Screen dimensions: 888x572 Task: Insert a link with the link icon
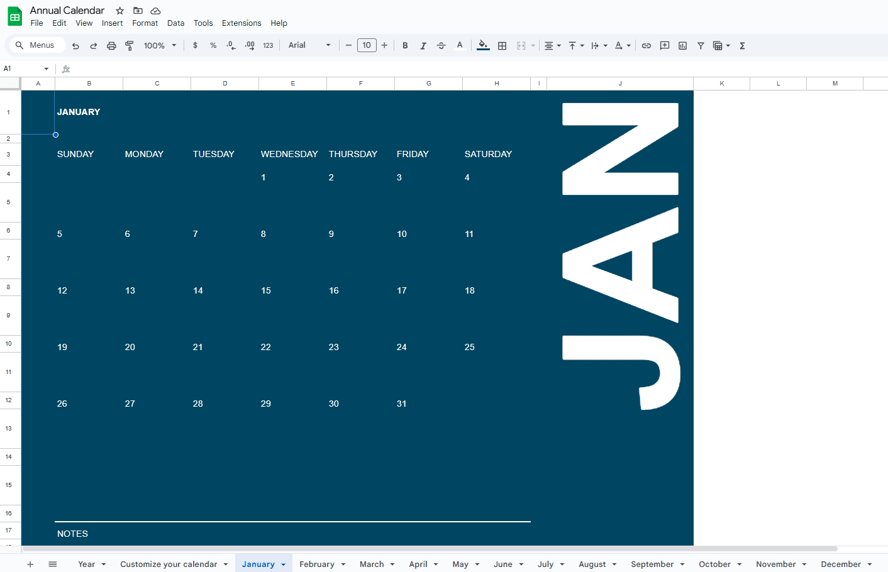tap(646, 45)
